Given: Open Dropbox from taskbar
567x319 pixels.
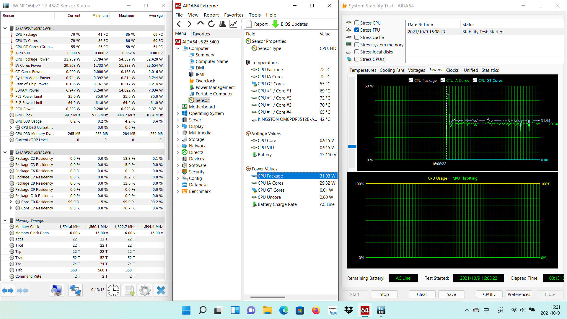Looking at the screenshot, I should [x=349, y=310].
